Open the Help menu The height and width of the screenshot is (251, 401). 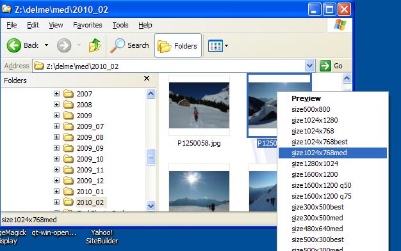pos(145,25)
